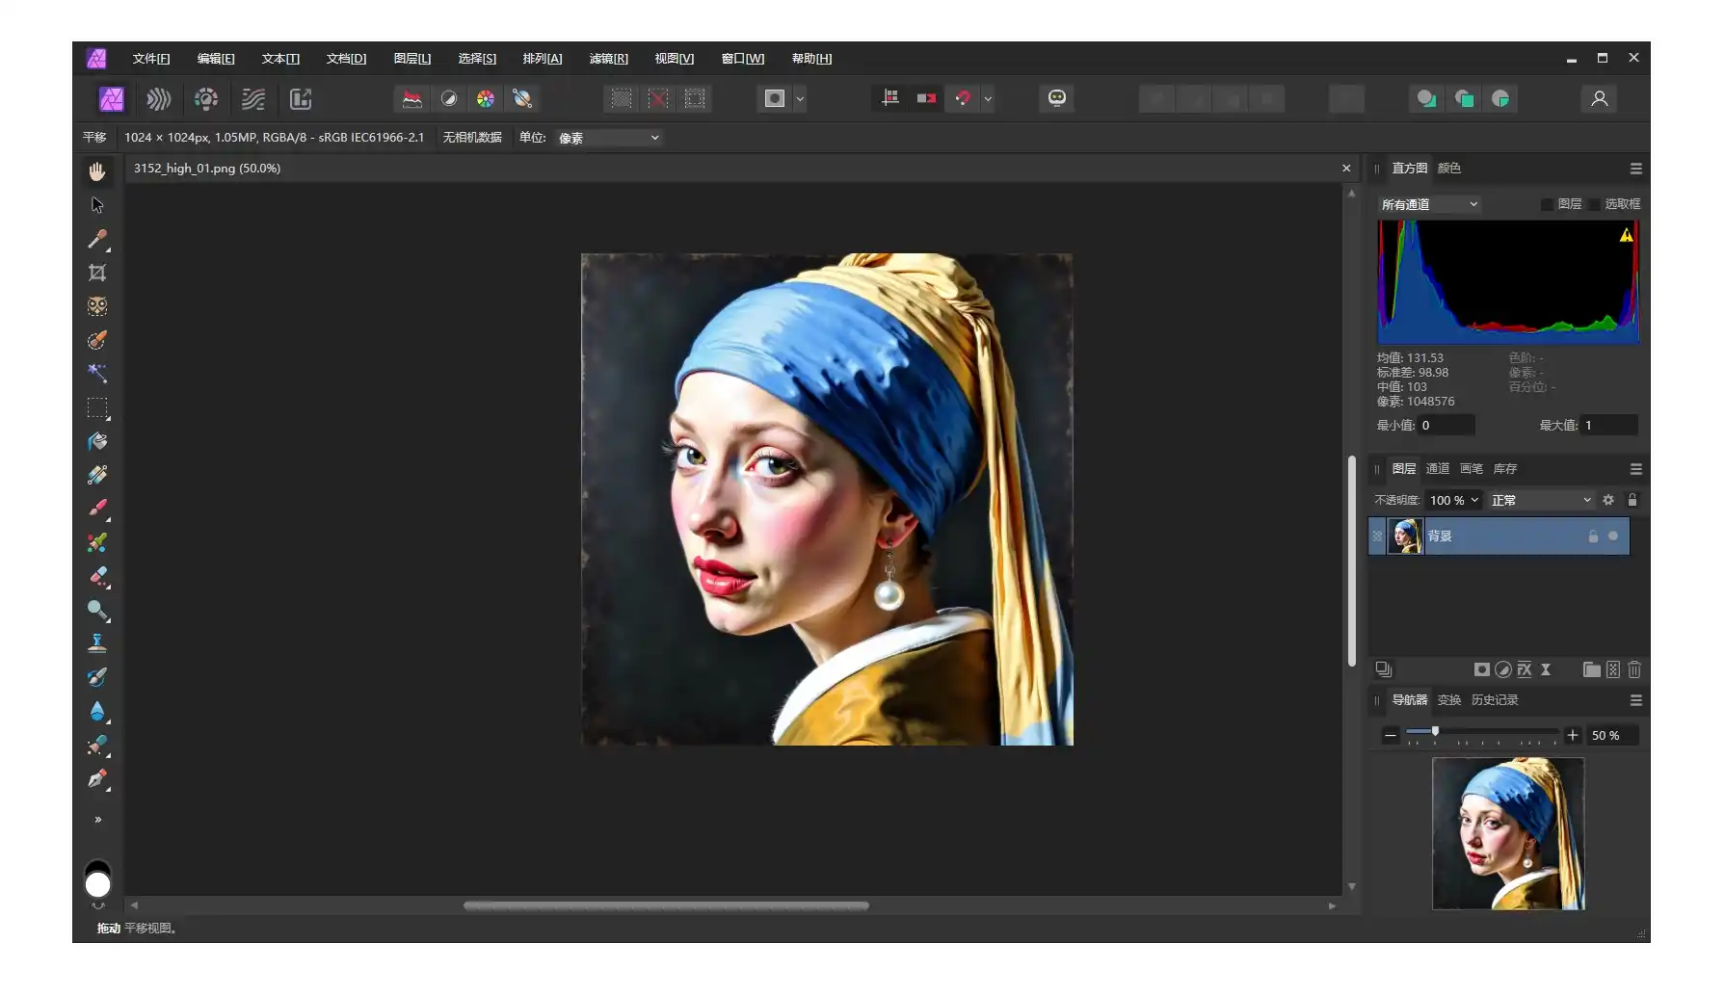Switch to the 变换 tab
The width and height of the screenshot is (1725, 995).
point(1449,700)
